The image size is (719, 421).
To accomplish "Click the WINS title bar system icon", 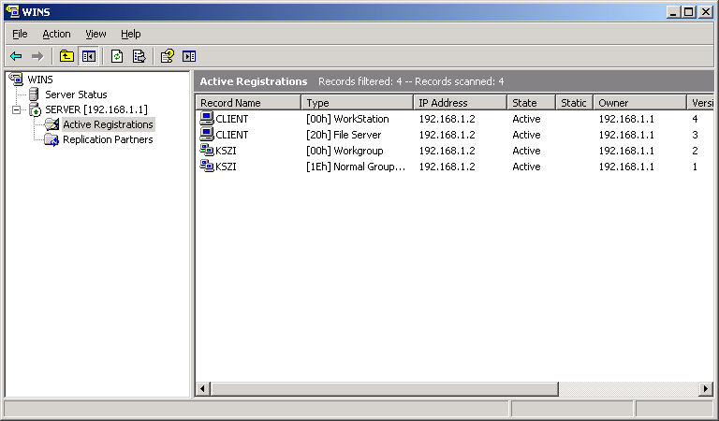I will click(x=12, y=11).
